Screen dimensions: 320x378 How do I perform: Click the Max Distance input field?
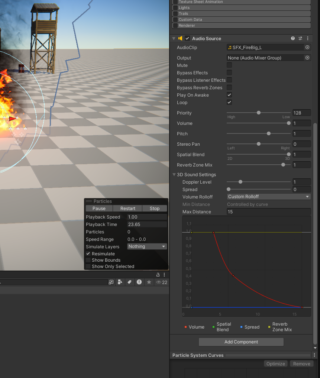coord(269,212)
